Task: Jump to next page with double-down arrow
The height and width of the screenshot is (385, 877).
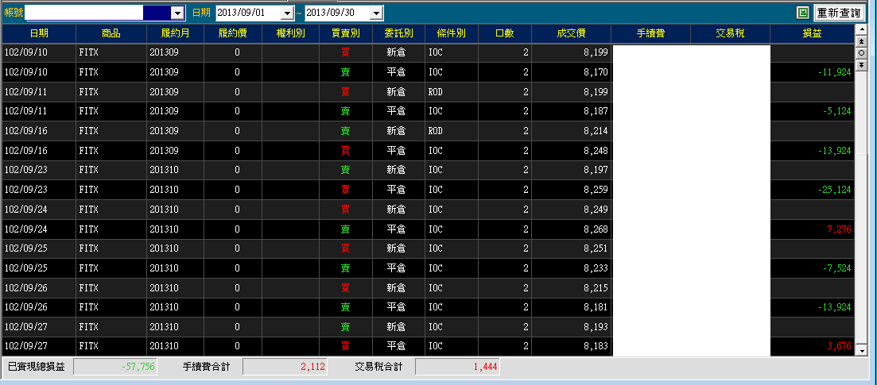Action: 861,64
